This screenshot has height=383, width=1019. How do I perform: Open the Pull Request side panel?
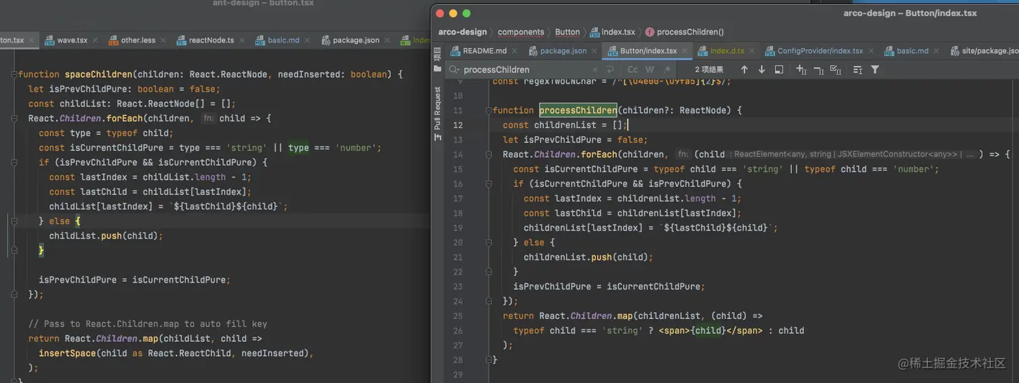click(x=437, y=108)
